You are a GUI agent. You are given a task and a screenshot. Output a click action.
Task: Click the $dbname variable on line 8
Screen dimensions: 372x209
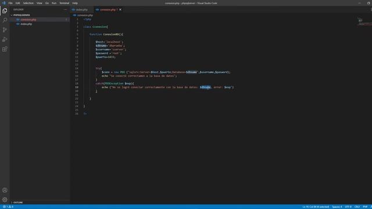[x=101, y=46]
